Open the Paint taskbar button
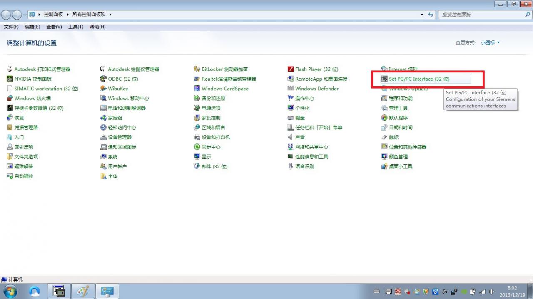Image resolution: width=533 pixels, height=299 pixels. tap(83, 292)
